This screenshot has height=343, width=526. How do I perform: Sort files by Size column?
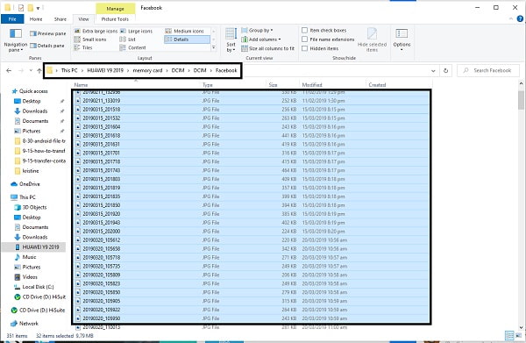coord(273,85)
